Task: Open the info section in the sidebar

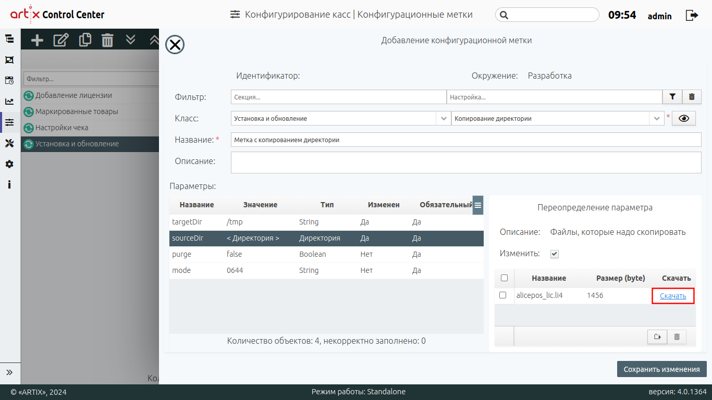Action: (9, 185)
